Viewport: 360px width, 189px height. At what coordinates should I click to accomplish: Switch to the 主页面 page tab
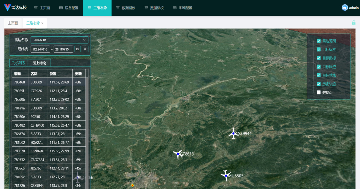[13, 23]
